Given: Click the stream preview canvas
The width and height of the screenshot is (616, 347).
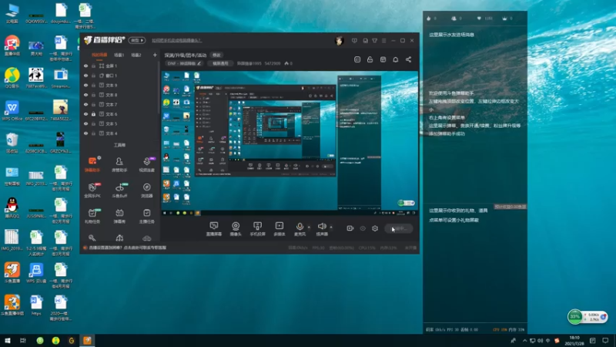Looking at the screenshot, I should point(290,143).
